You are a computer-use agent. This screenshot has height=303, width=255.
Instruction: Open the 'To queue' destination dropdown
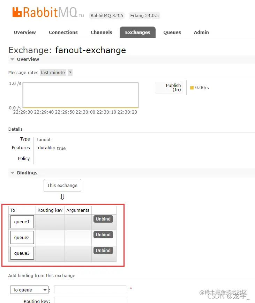coord(29,290)
